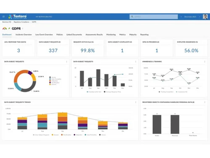
Task: Toggle Data Portability in Trends legend
Action: (91, 135)
